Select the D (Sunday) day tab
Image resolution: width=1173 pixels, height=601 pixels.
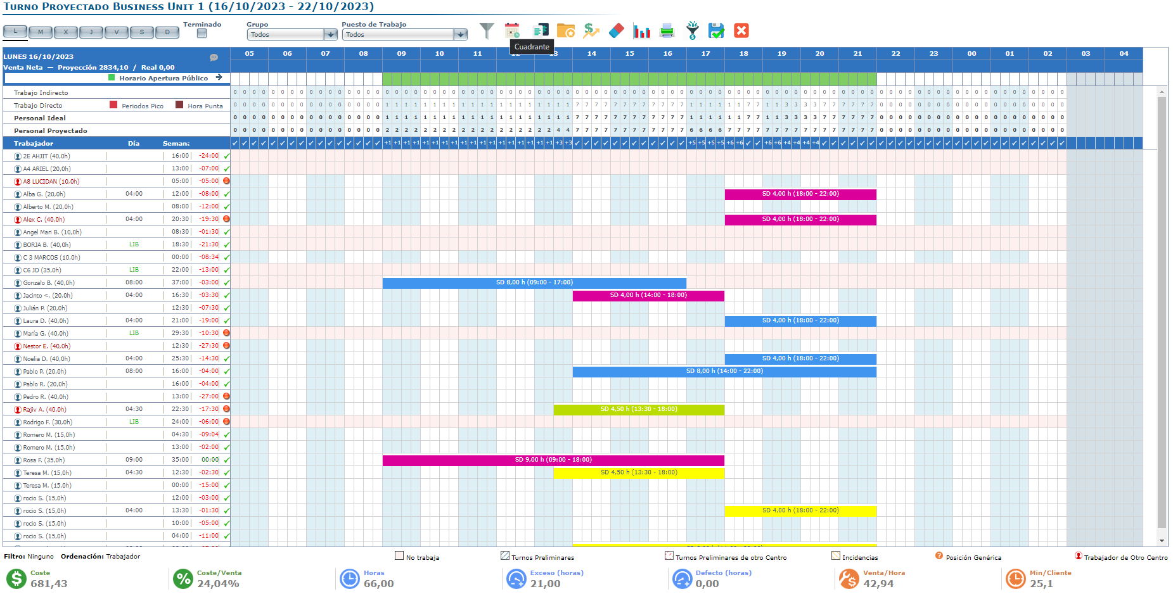pyautogui.click(x=167, y=32)
